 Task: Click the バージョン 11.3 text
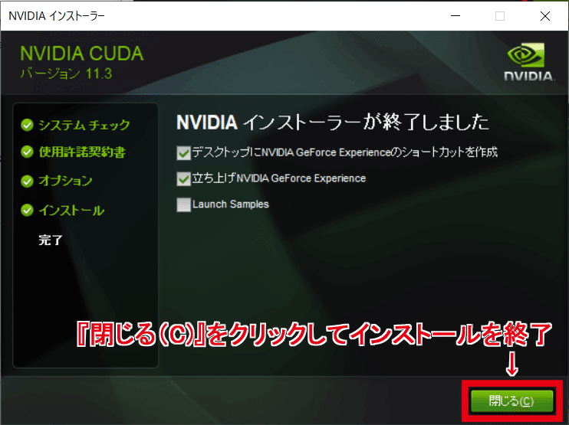point(66,74)
